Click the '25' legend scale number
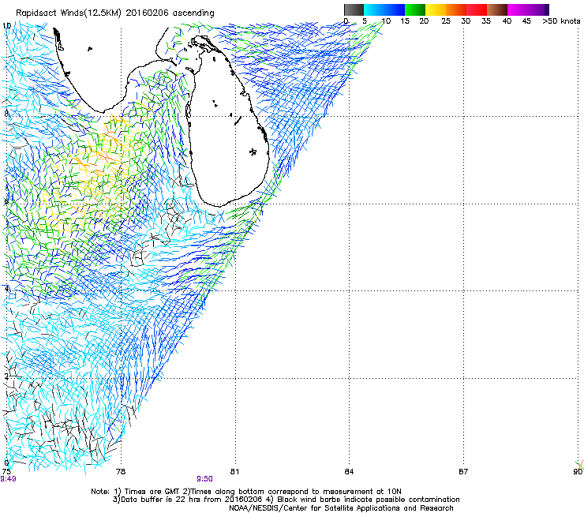584x513 pixels. pos(446,21)
